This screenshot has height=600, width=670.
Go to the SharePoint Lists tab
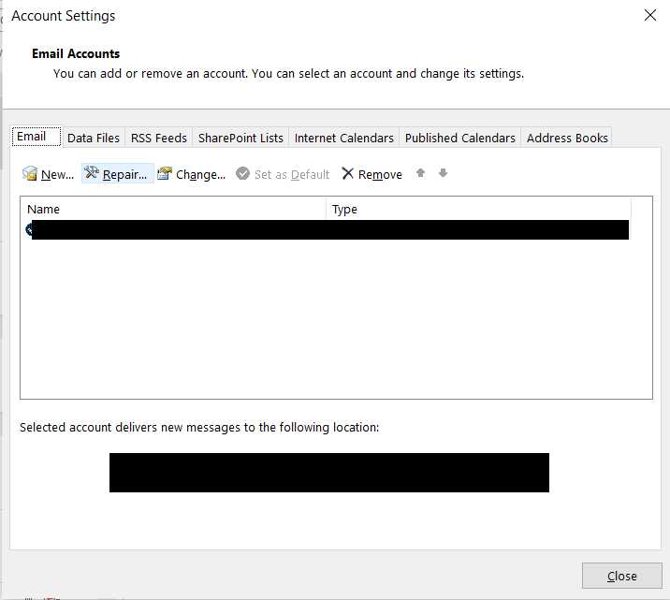[x=240, y=138]
